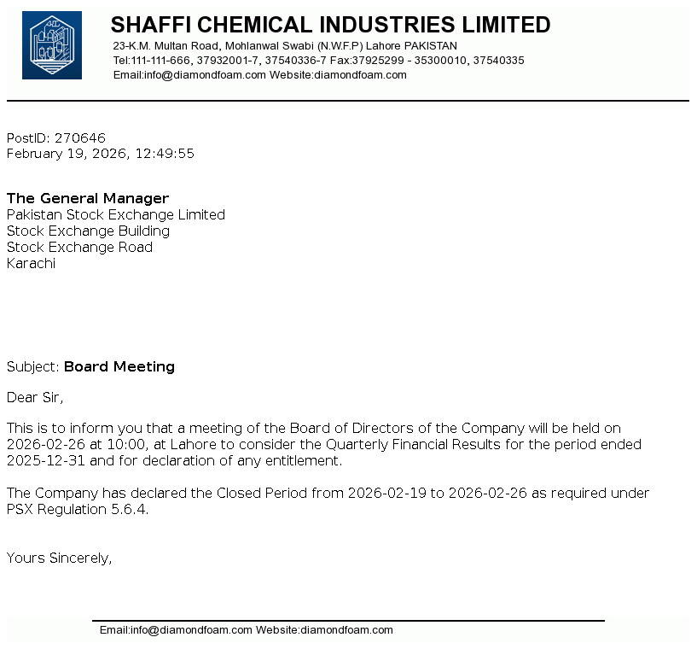The width and height of the screenshot is (697, 649).
Task: Click the "Stock Exchange Building" line
Action: pyautogui.click(x=89, y=231)
